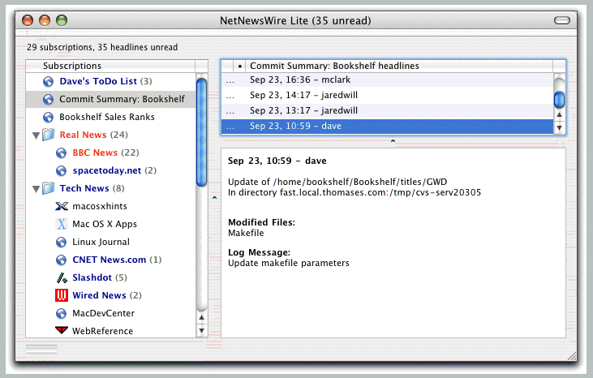
Task: Click the splitter handle between headlines and article
Action: click(x=393, y=141)
